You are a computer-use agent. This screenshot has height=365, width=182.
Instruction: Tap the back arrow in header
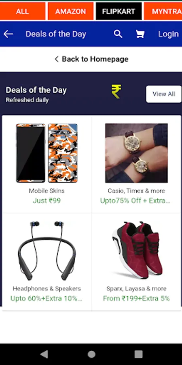(x=8, y=34)
